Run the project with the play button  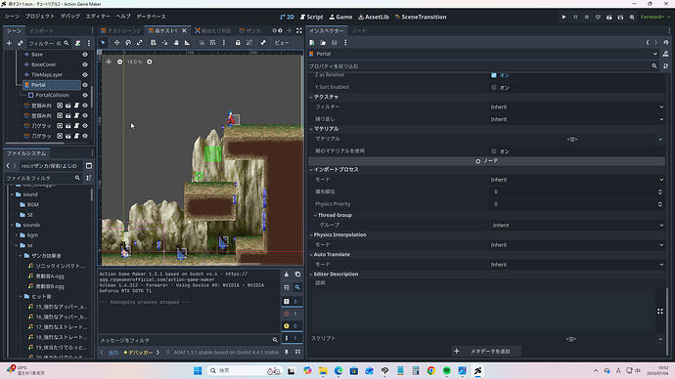point(563,17)
